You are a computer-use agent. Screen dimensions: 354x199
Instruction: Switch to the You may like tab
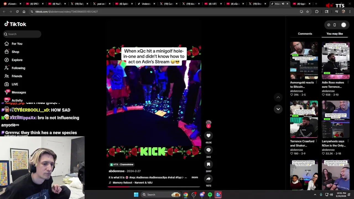(x=335, y=34)
